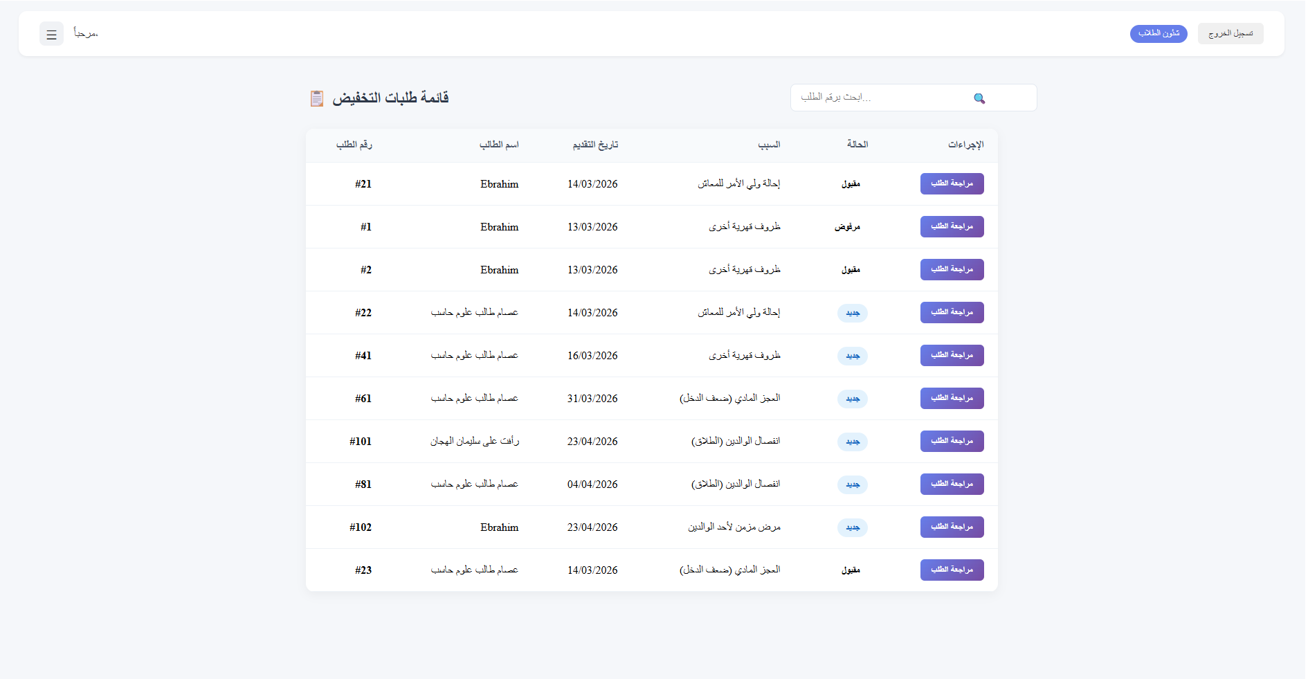Screen dimensions: 1308x679
Task: Open شؤون الطلاب section
Action: (1158, 33)
